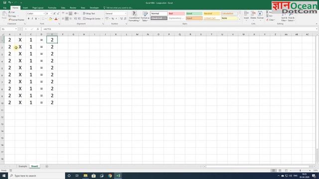
Task: Increase decimal places
Action: point(121,18)
